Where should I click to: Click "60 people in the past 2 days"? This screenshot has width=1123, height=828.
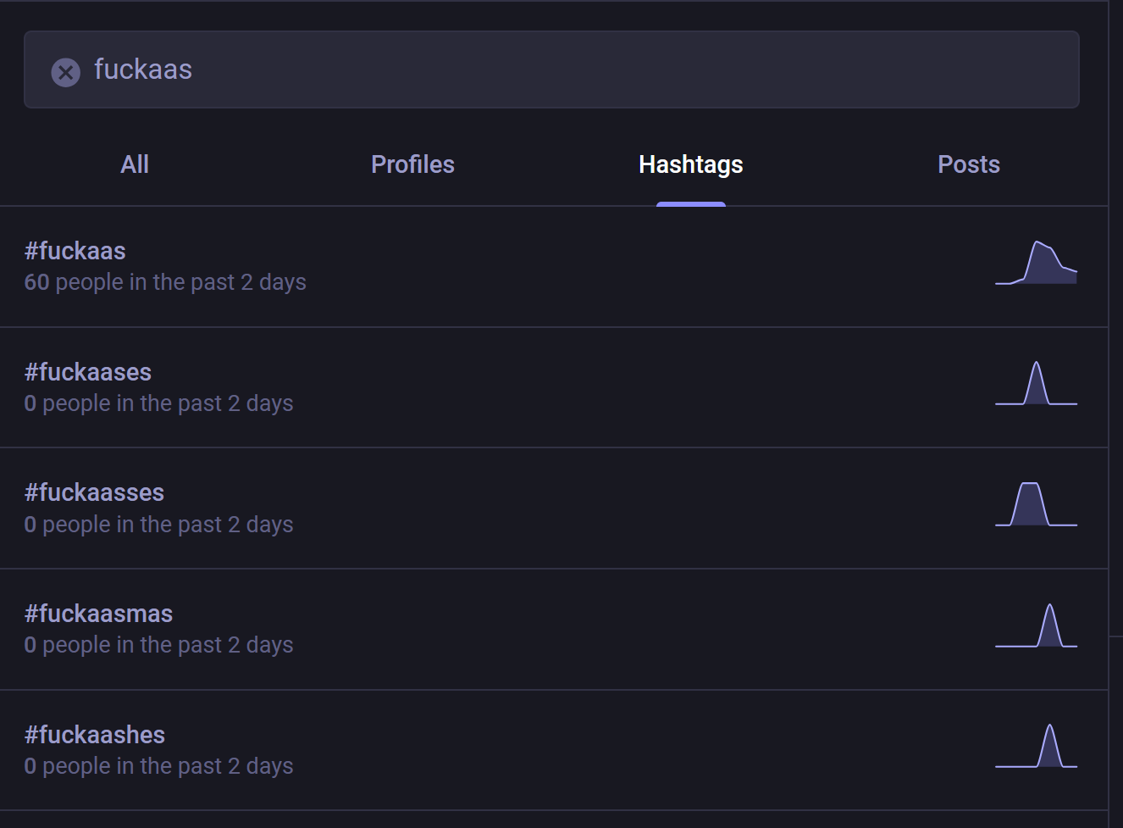click(165, 282)
